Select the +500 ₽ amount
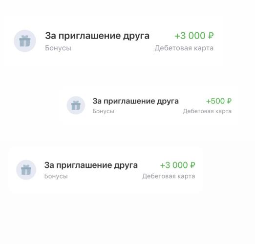255x244 pixels. [x=219, y=101]
